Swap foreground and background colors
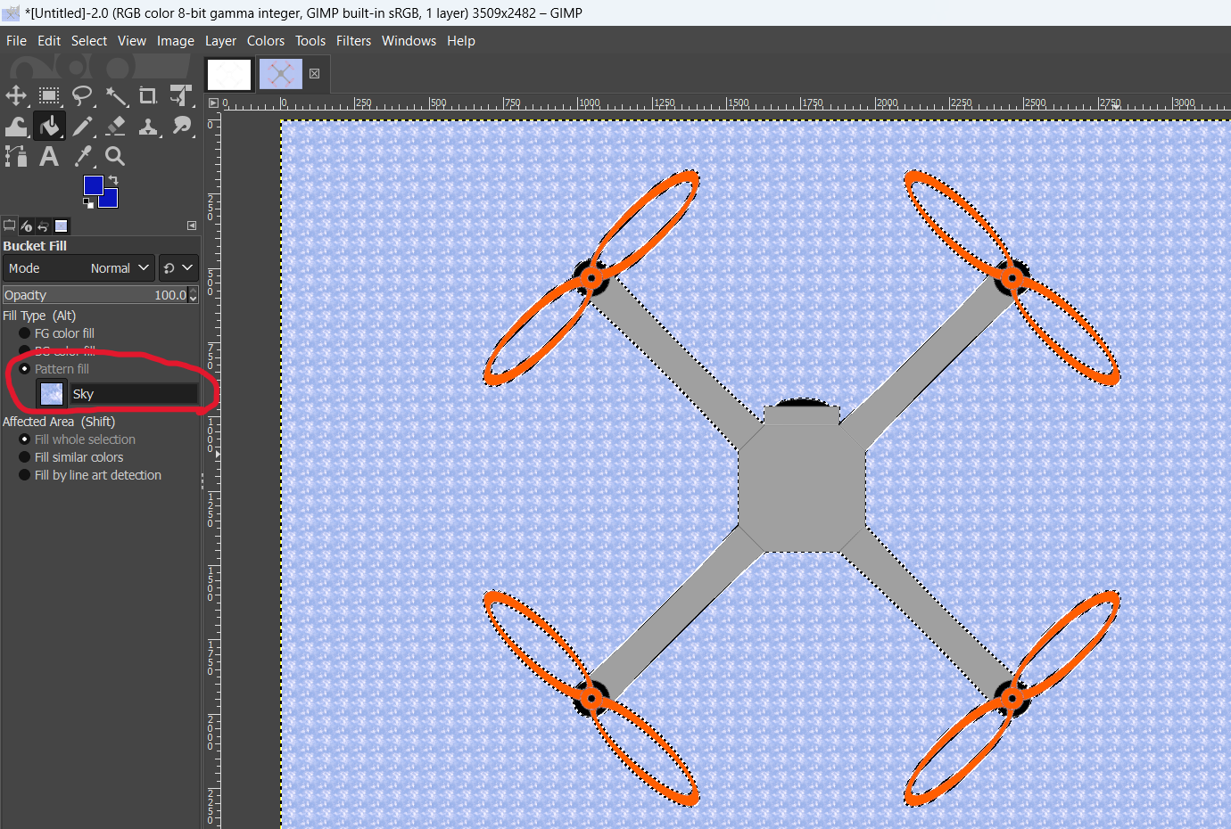The image size is (1231, 829). tap(113, 180)
